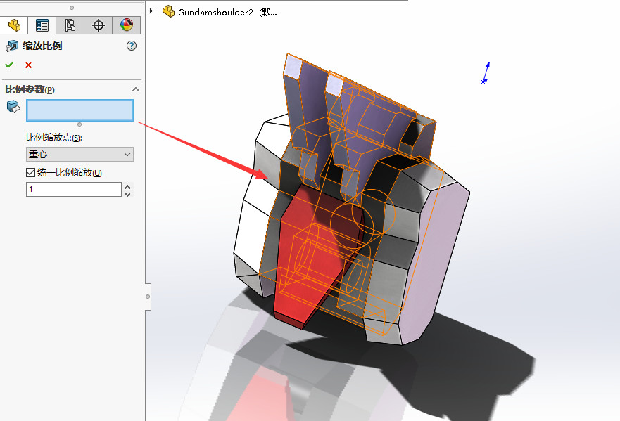Select the Gundamshoulder2 part name

[x=215, y=12]
